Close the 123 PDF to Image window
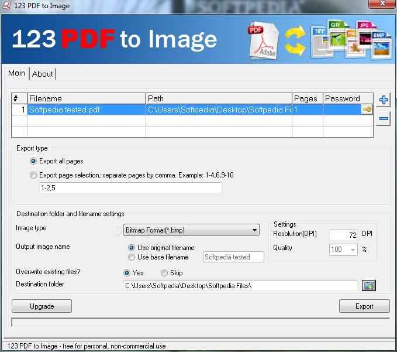The height and width of the screenshot is (352, 397). click(382, 4)
